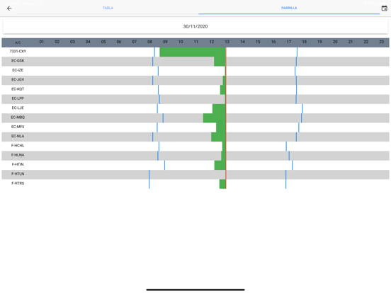Click the green bar in EC-KQT row

point(223,90)
